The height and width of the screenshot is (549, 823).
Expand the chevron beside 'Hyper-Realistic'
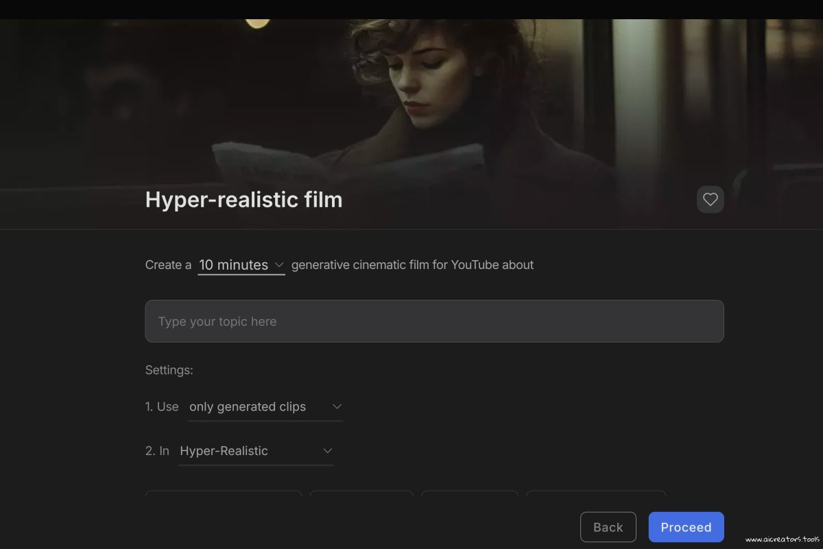[x=328, y=450]
